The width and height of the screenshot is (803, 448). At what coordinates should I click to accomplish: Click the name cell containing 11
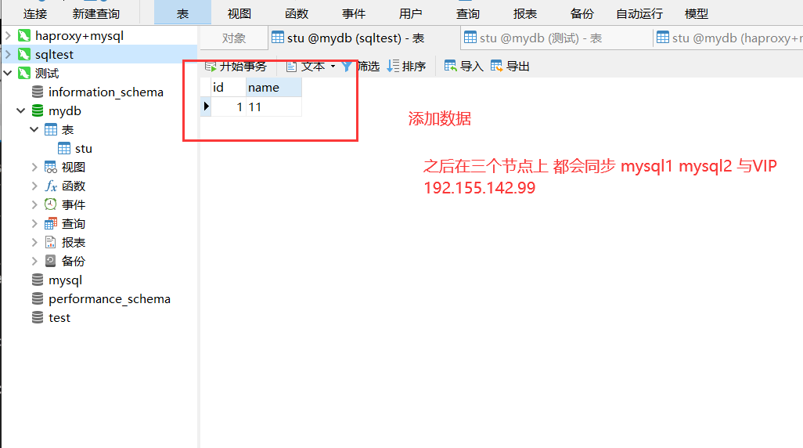point(274,107)
